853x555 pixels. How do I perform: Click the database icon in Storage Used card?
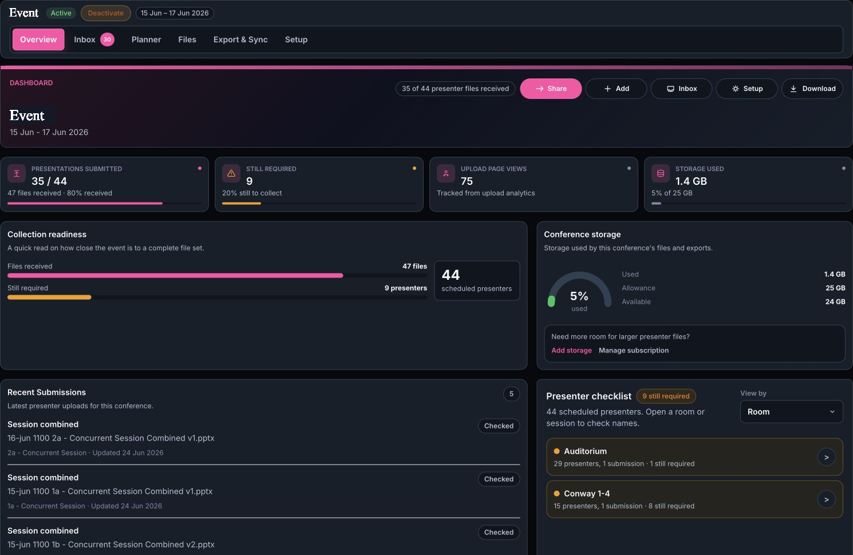[661, 173]
